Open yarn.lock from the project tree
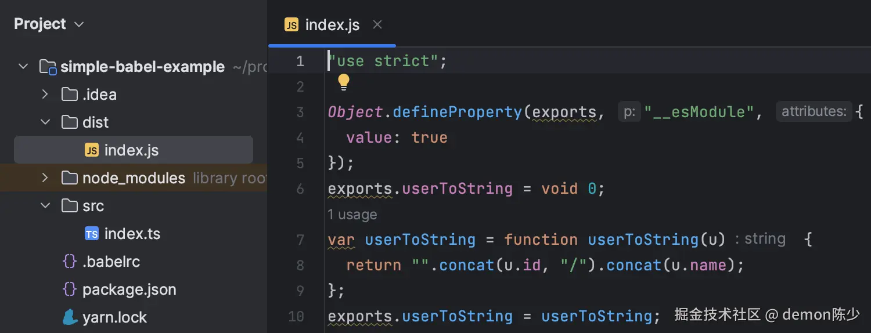Screen dimensions: 871x333 click(x=115, y=317)
